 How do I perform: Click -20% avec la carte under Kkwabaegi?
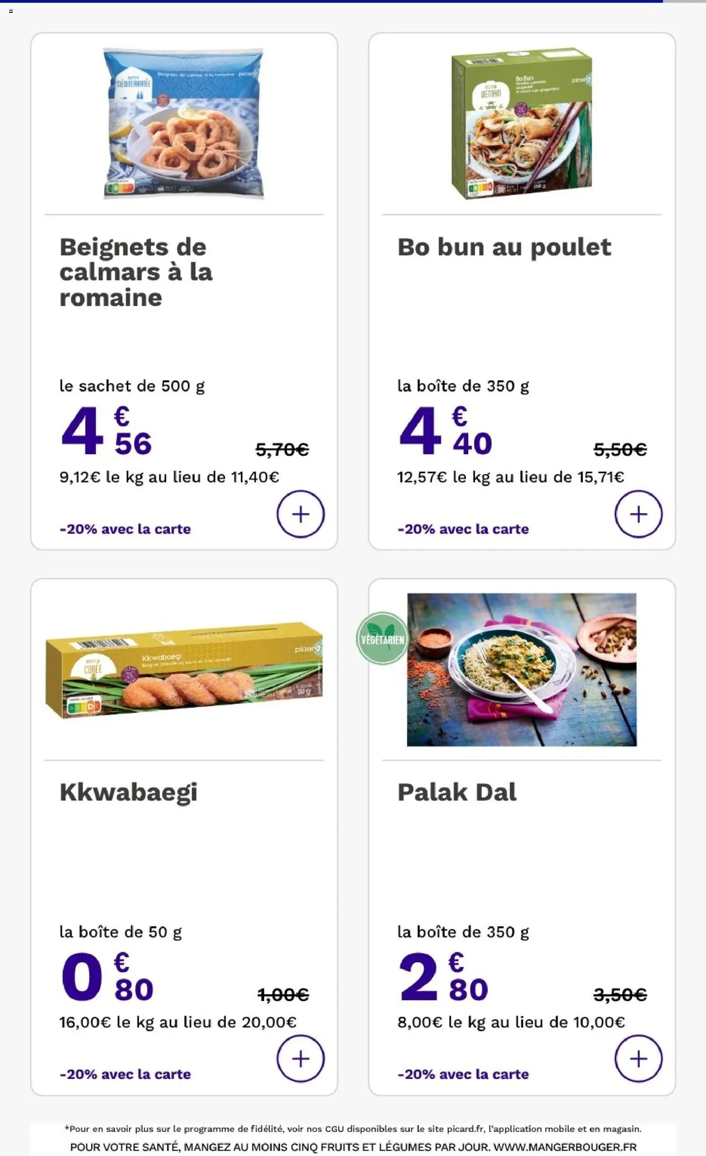click(x=125, y=1074)
